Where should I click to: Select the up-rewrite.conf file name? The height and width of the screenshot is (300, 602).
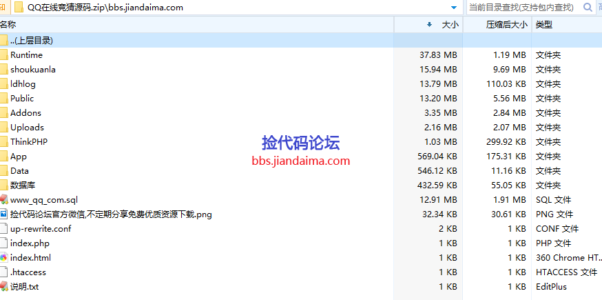click(41, 229)
